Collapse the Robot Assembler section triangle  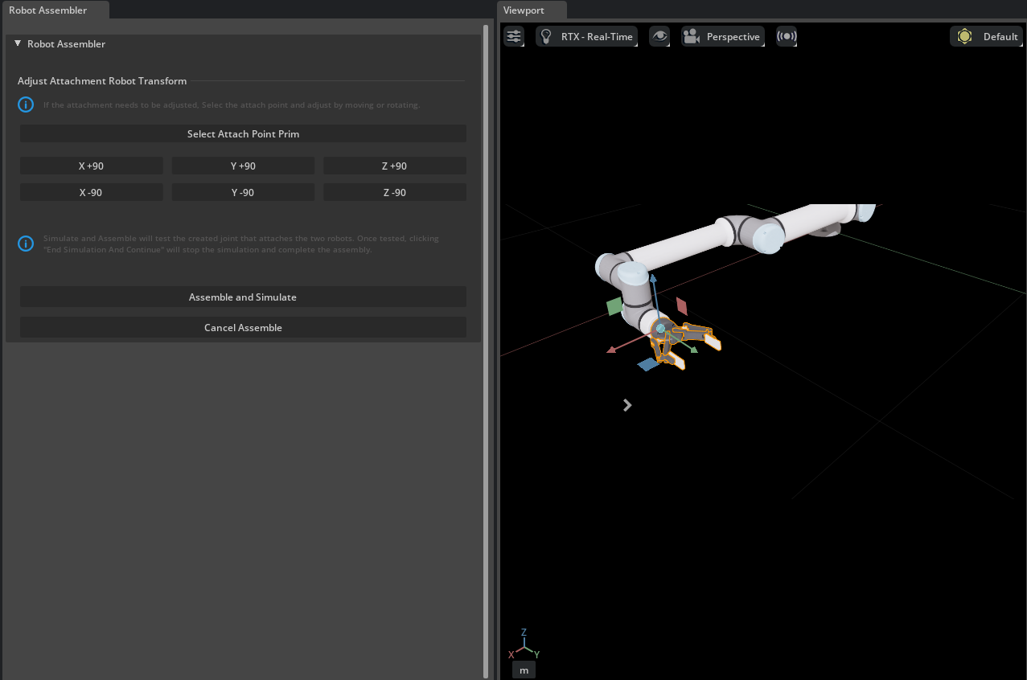click(18, 44)
